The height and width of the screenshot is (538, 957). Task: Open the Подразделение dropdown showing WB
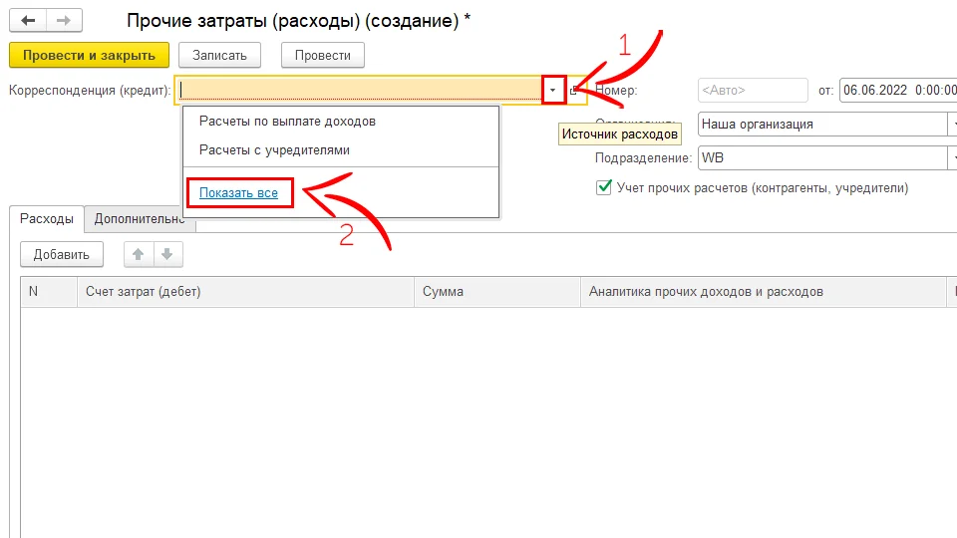pyautogui.click(x=951, y=157)
